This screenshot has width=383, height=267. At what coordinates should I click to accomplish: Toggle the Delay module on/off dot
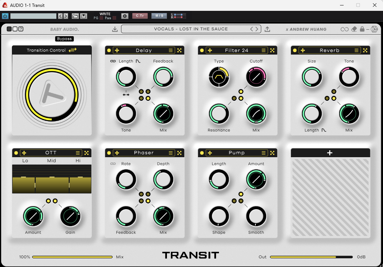(109, 50)
